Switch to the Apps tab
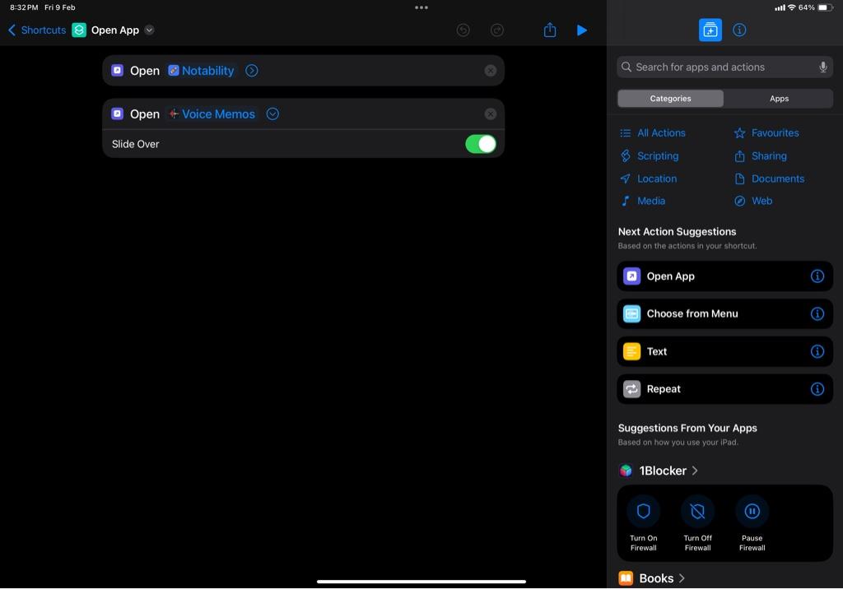 coord(779,99)
